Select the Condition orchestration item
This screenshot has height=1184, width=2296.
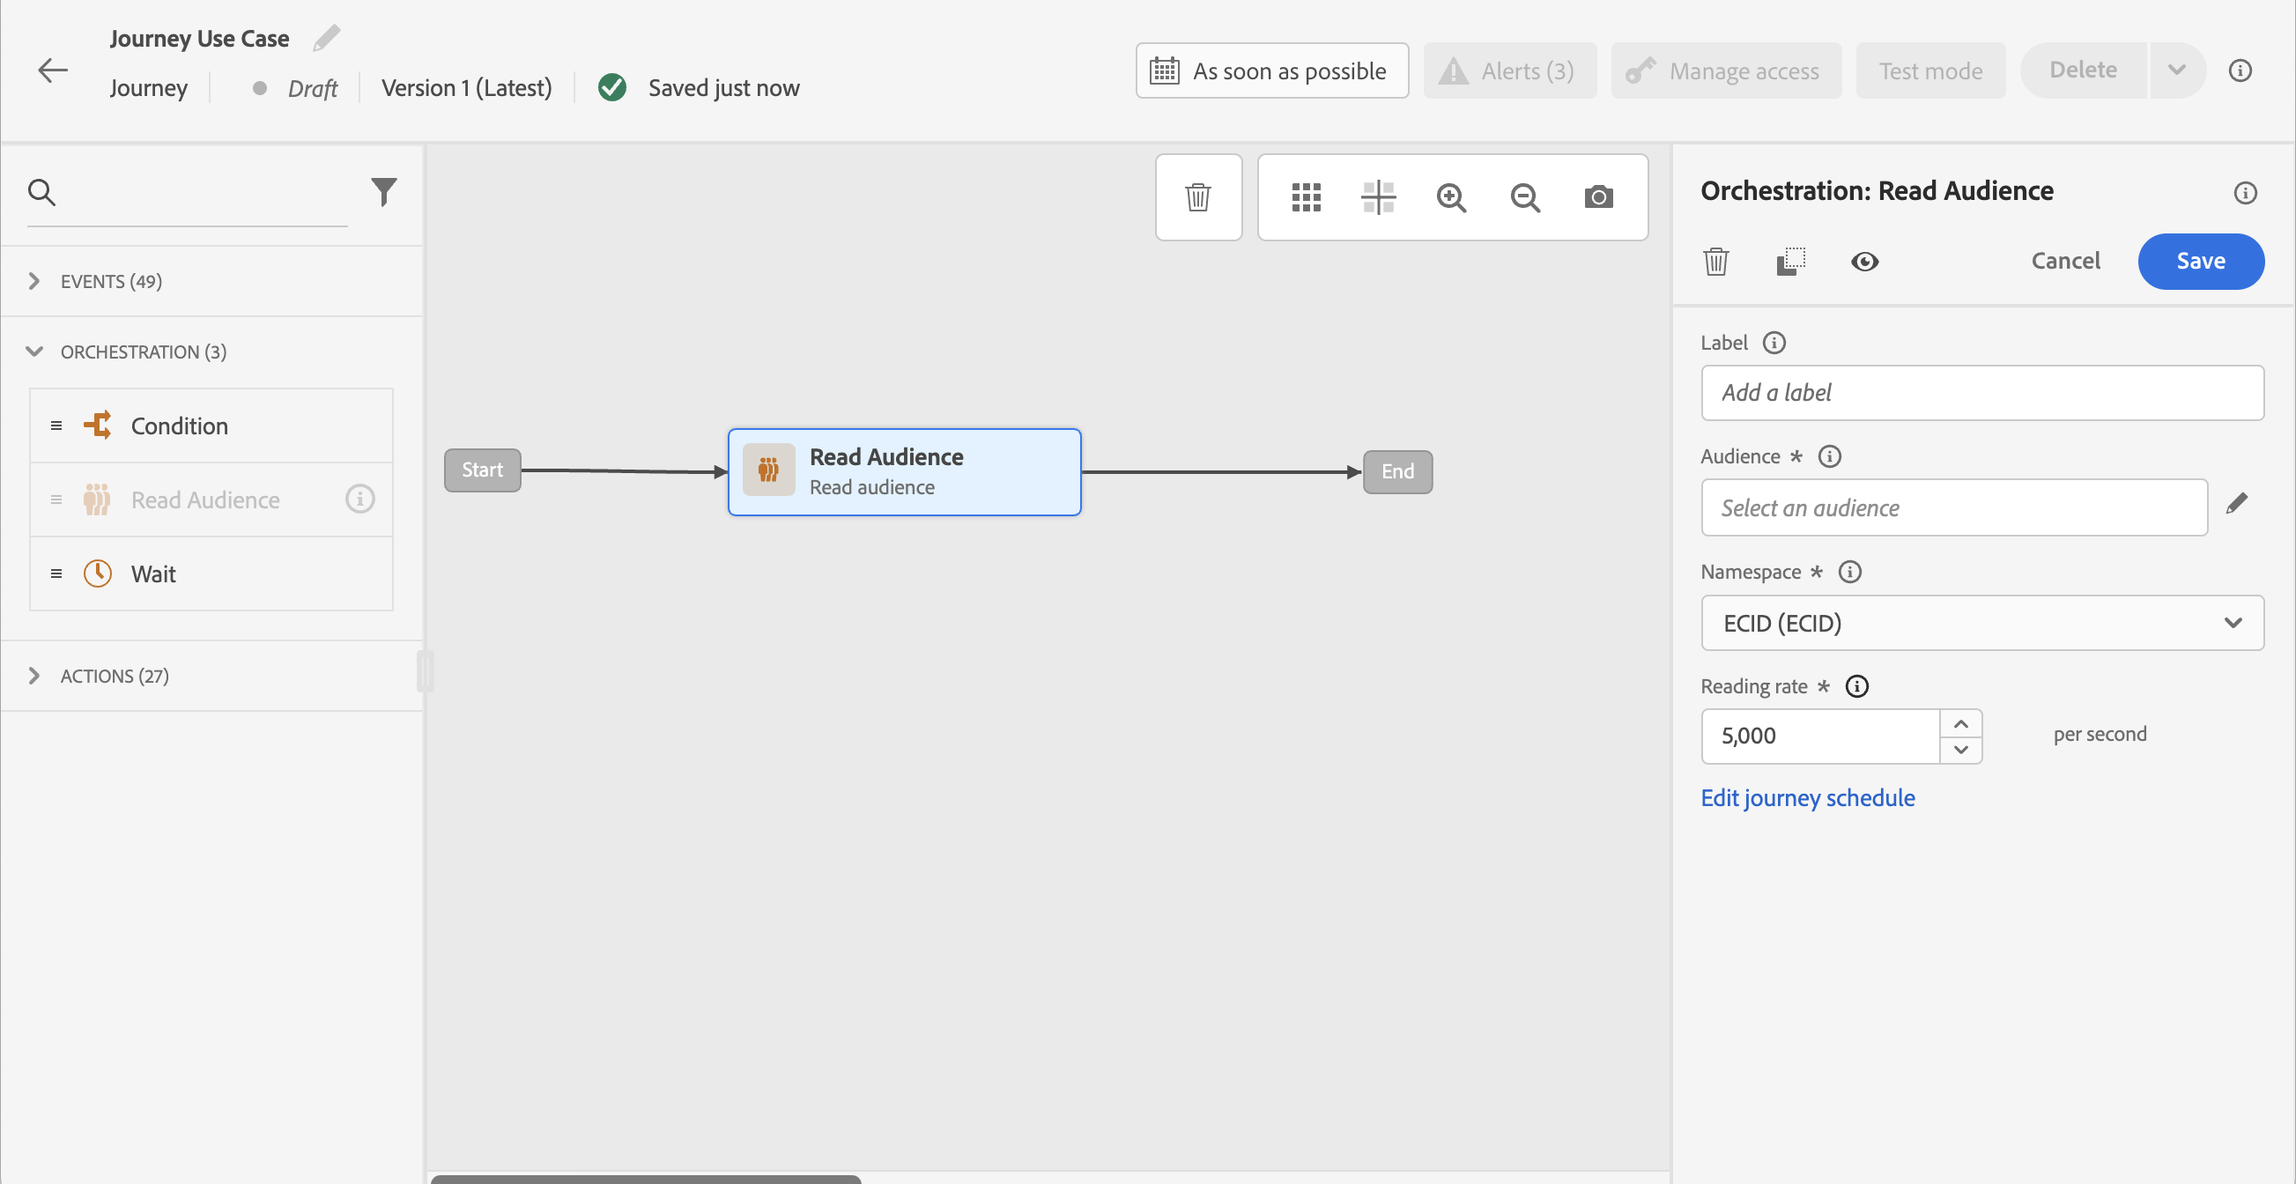(179, 425)
